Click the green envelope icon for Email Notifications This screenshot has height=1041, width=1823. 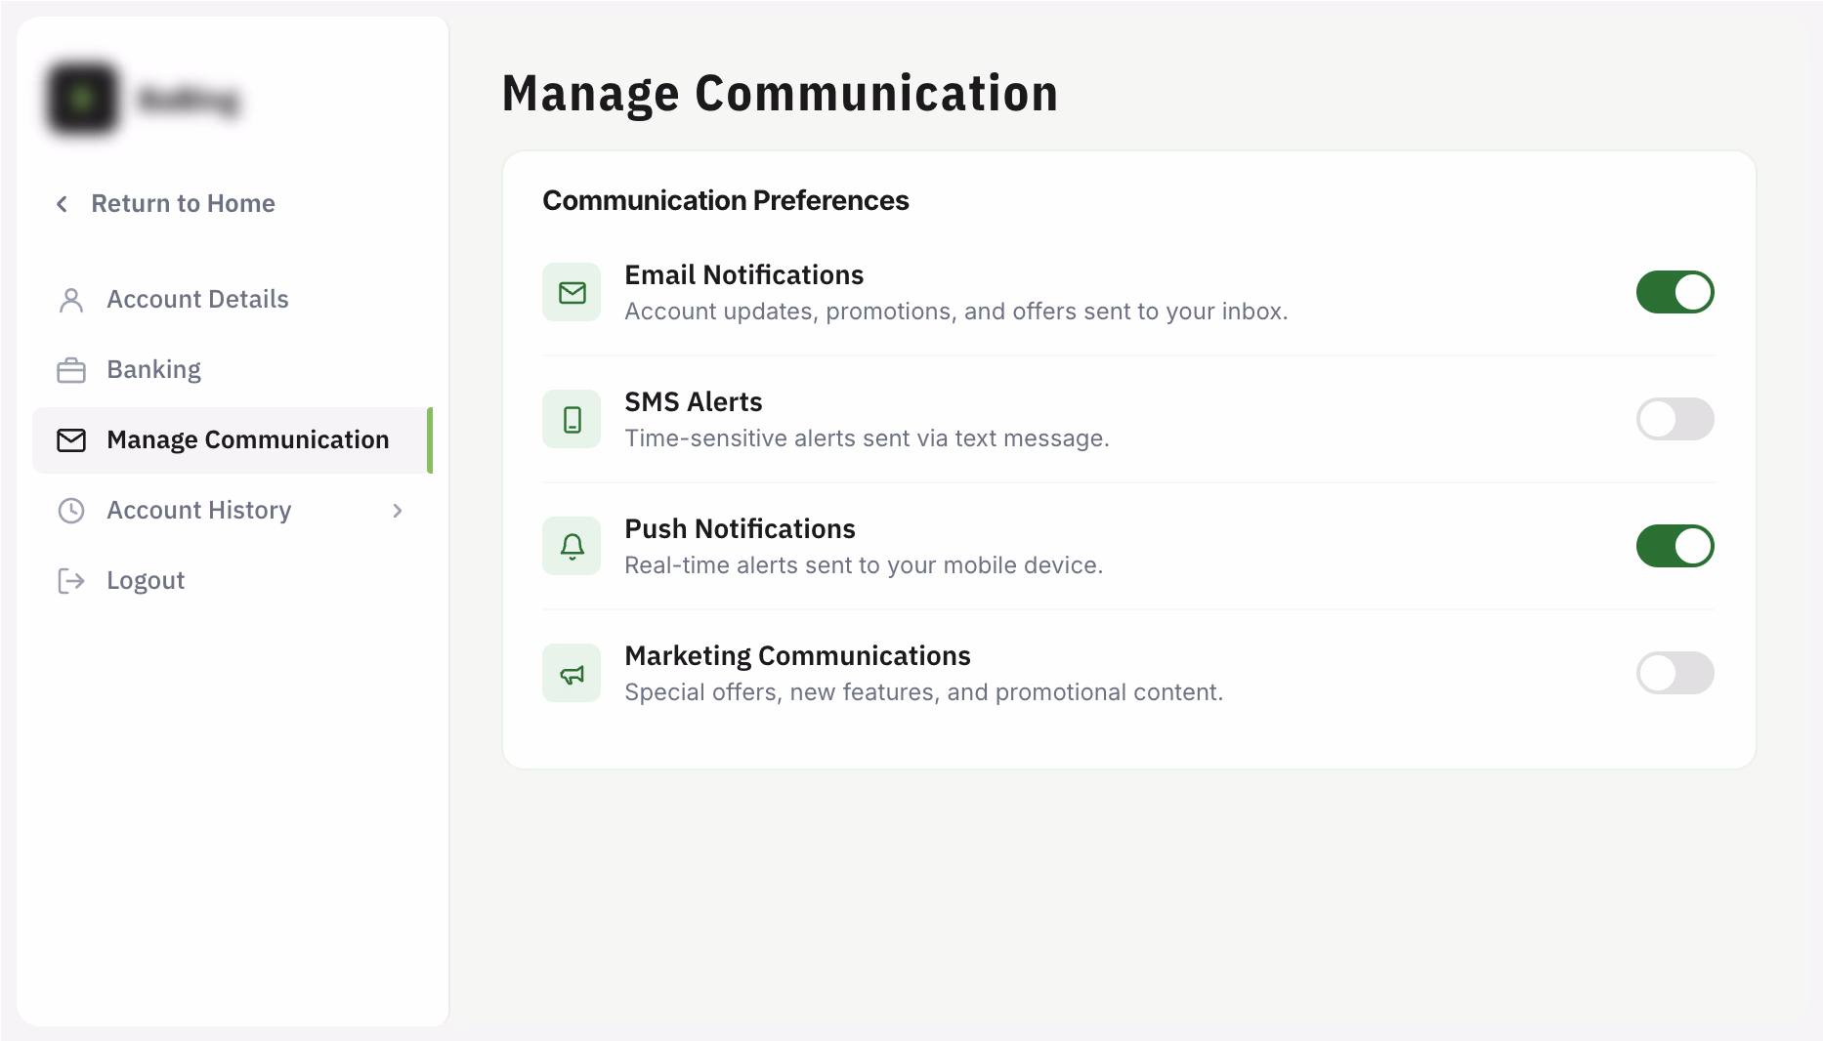click(572, 292)
